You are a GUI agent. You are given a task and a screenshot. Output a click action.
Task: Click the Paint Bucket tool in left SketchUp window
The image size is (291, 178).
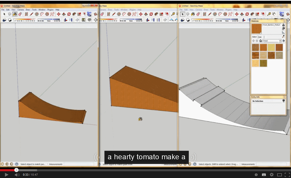coord(15,14)
